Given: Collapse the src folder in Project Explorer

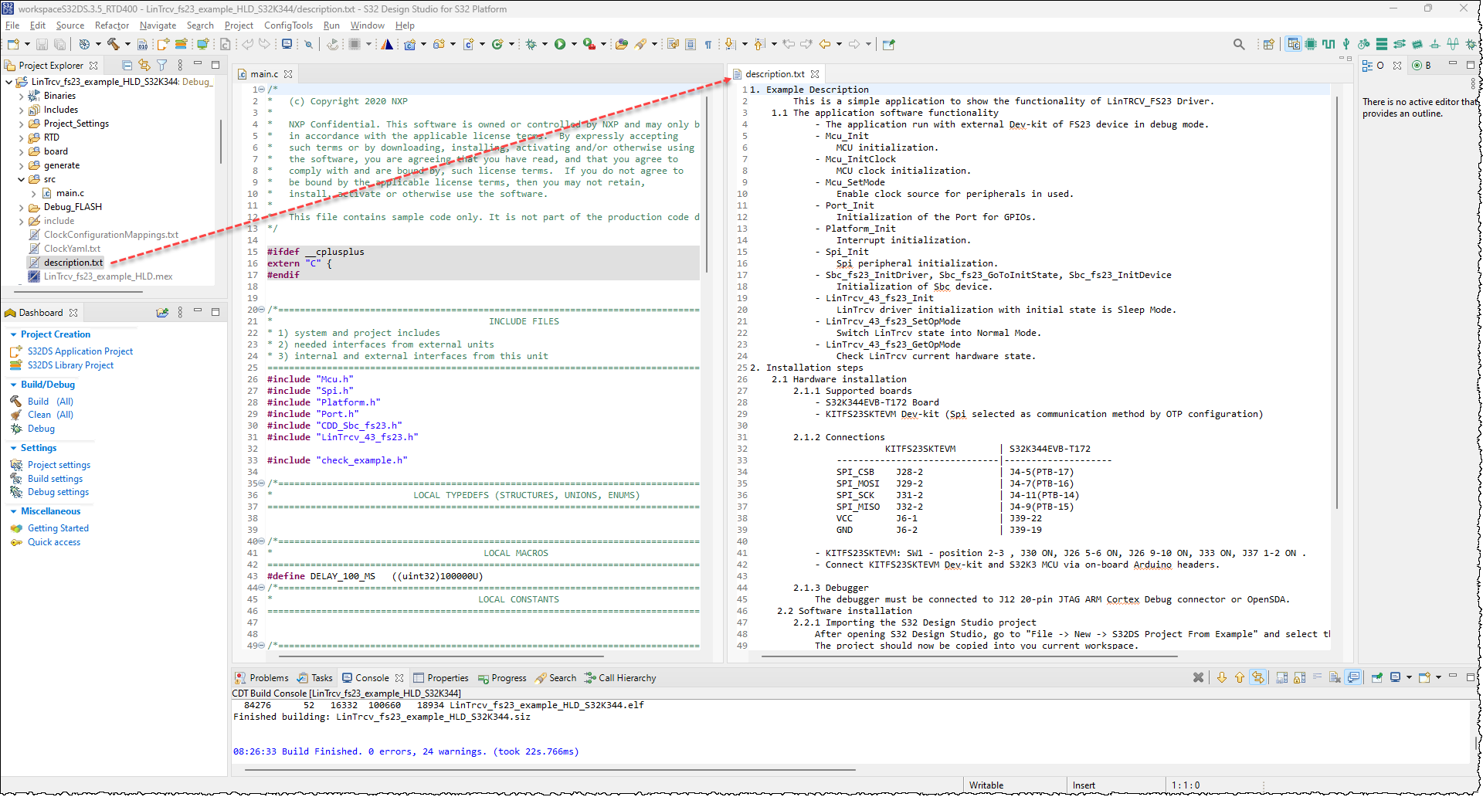Looking at the screenshot, I should (21, 179).
